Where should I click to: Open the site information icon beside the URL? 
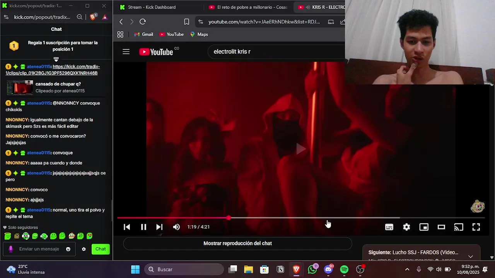(200, 22)
